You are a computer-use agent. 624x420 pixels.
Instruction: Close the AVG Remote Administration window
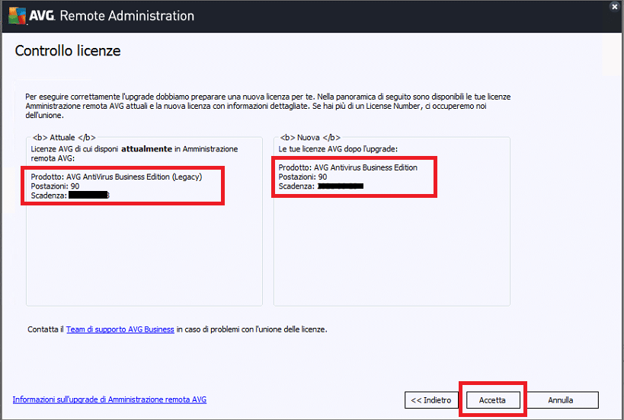(615, 7)
